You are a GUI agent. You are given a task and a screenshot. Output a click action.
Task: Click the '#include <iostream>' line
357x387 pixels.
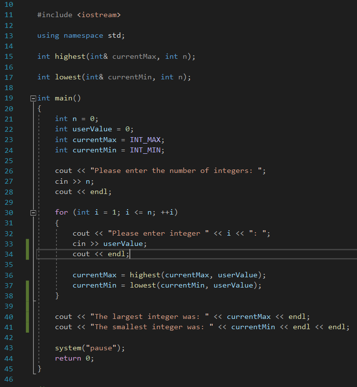(79, 15)
